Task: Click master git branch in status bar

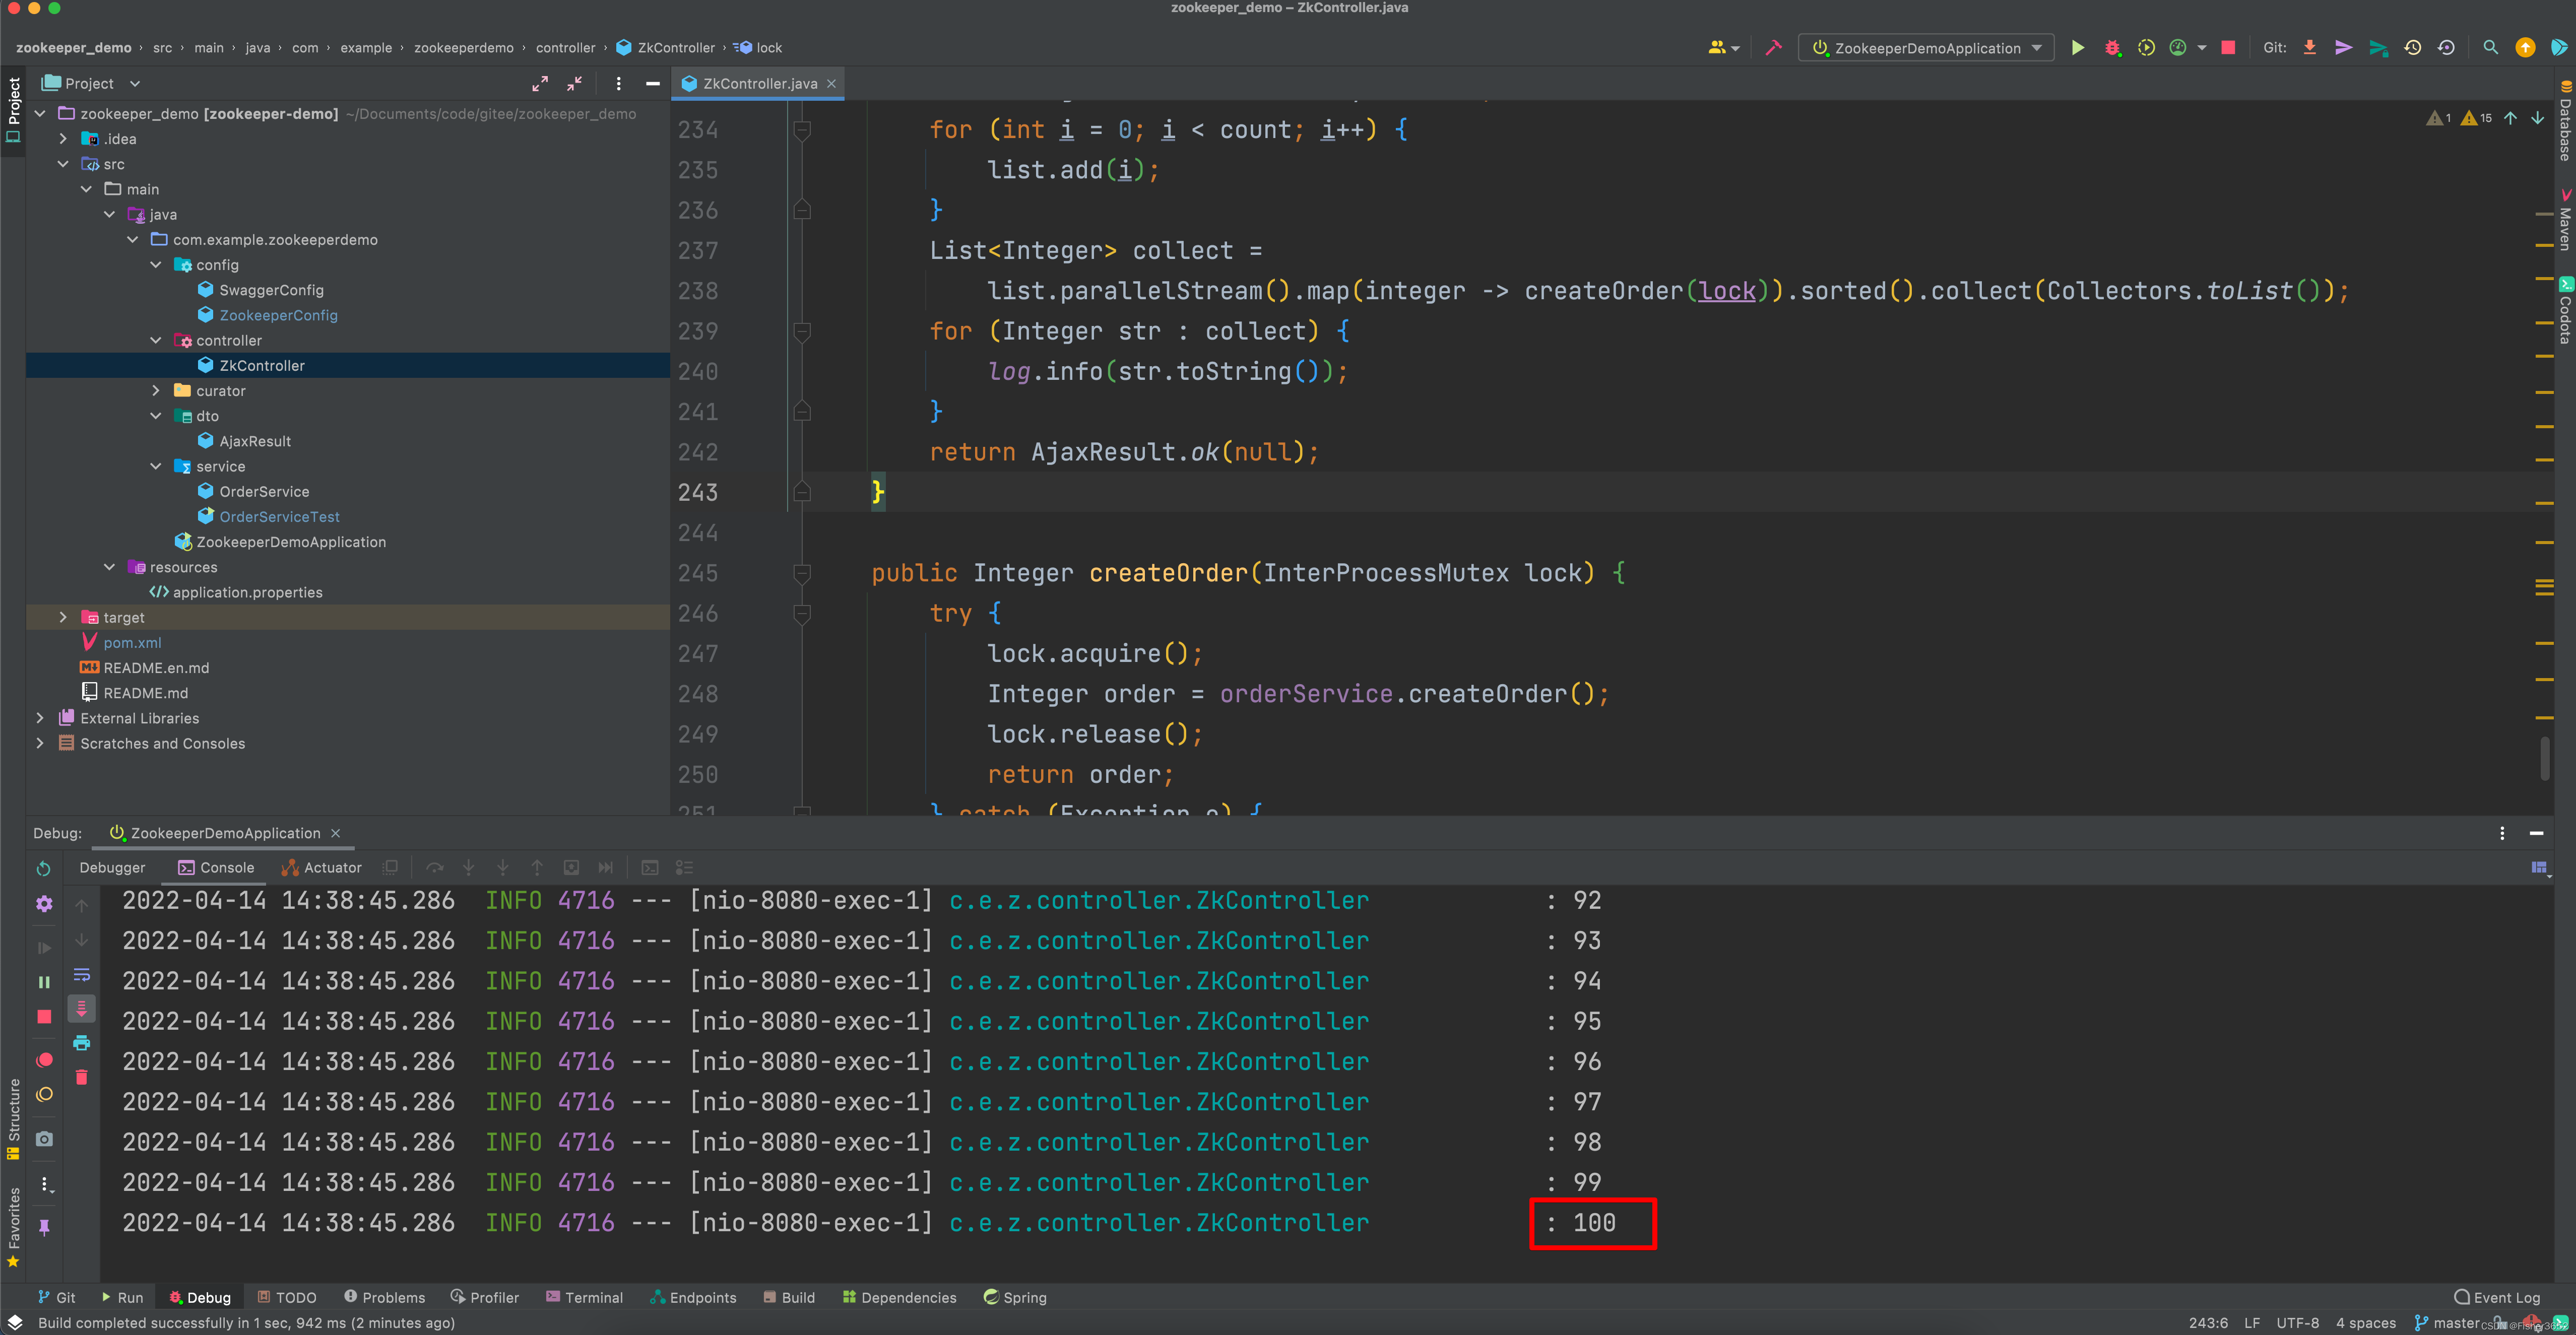Action: 2446,1323
